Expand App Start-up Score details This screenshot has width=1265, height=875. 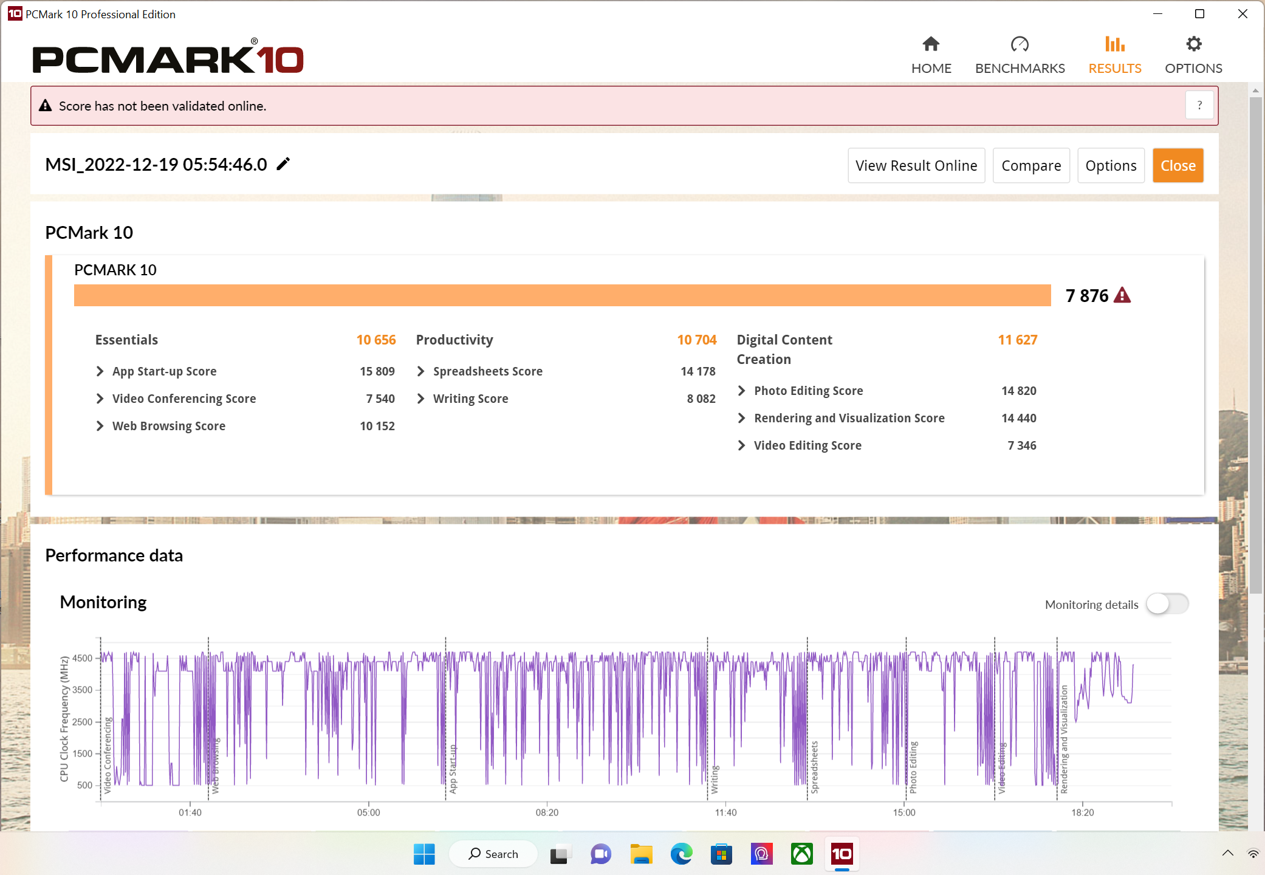click(x=100, y=371)
